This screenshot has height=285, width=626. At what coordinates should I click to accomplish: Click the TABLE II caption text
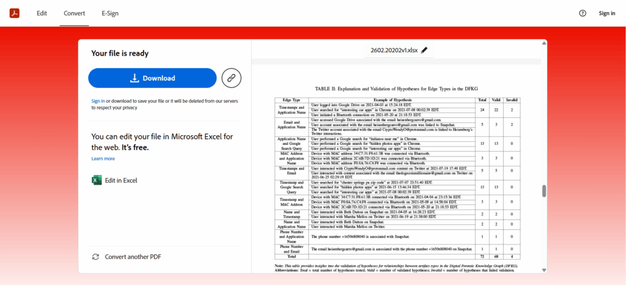pyautogui.click(x=397, y=89)
